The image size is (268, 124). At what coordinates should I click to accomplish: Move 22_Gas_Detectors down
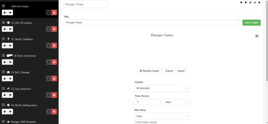pos(5,95)
